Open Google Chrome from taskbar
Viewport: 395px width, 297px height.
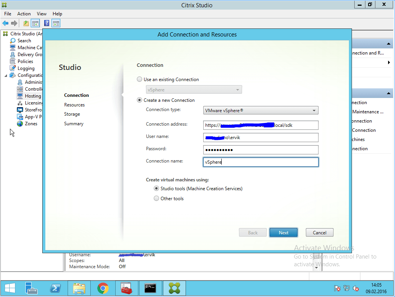(103, 288)
